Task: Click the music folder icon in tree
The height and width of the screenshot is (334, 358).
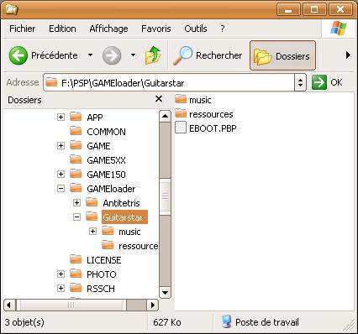Action: tap(108, 231)
